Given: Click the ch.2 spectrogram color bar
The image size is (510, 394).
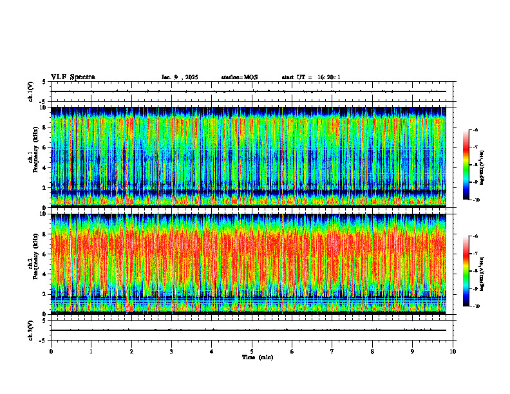Looking at the screenshot, I should [466, 271].
